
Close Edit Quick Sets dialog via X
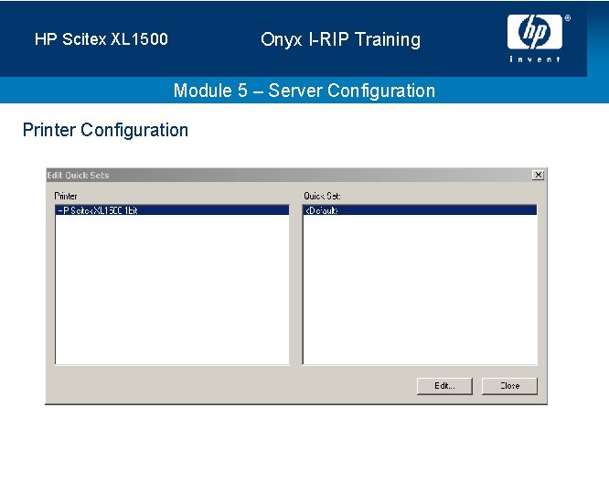538,176
